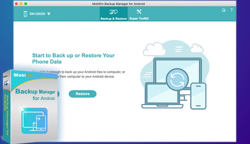
Task: Click the MobiKin product box image
Action: click(30, 107)
